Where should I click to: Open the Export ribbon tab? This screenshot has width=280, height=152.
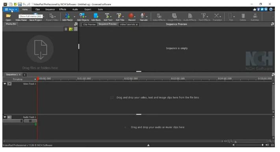(88, 9)
